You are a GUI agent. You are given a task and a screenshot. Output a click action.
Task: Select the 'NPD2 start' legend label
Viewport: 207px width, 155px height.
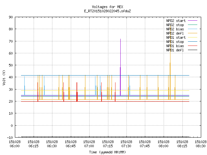click(x=176, y=21)
